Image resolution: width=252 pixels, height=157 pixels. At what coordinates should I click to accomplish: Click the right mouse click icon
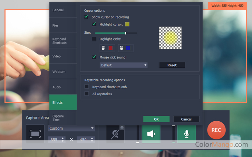[122, 48]
